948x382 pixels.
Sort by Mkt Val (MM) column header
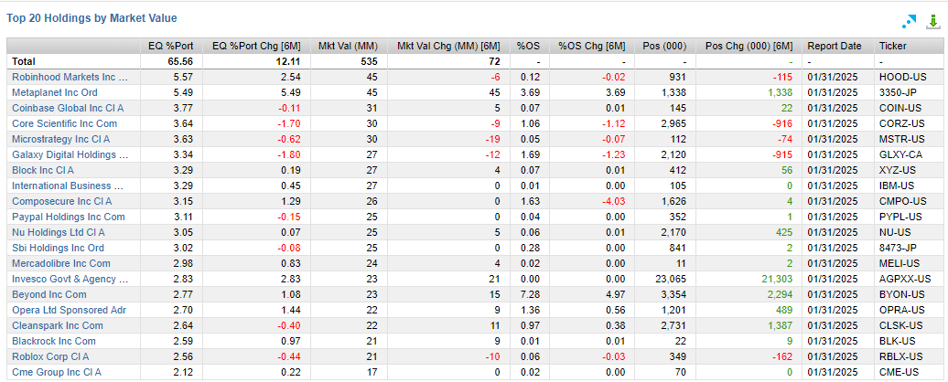pos(348,46)
